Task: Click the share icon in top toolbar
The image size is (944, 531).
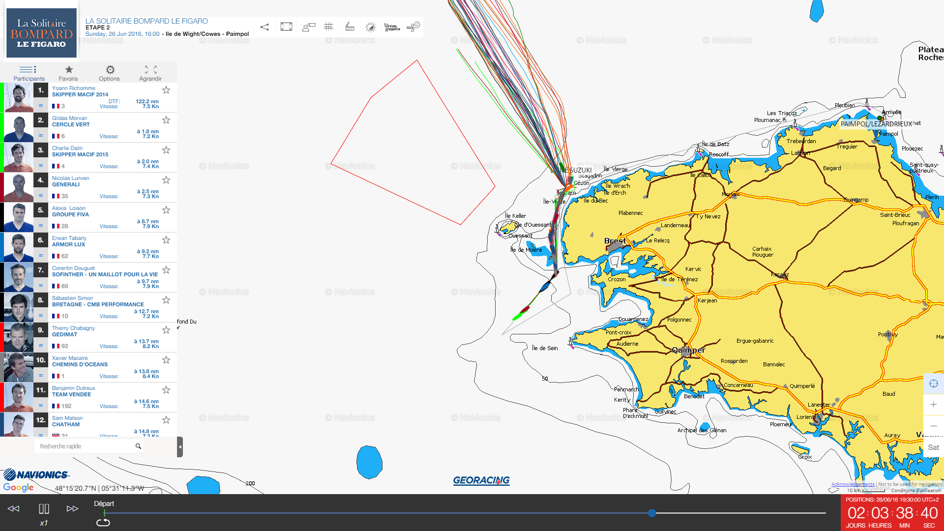Action: (x=265, y=27)
